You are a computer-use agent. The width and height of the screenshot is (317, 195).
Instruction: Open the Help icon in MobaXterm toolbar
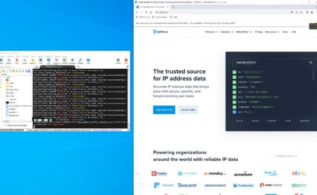88,61
